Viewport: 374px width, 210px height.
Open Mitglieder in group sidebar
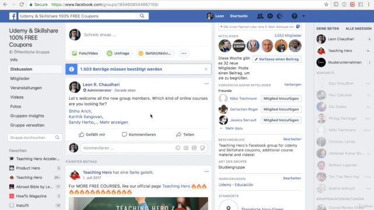20,78
